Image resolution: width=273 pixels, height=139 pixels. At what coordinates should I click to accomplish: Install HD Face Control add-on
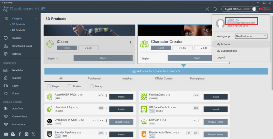click(x=216, y=109)
